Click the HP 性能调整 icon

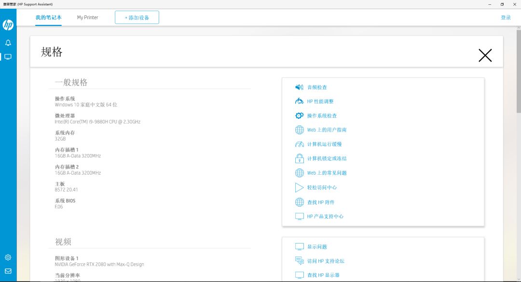[x=300, y=102]
